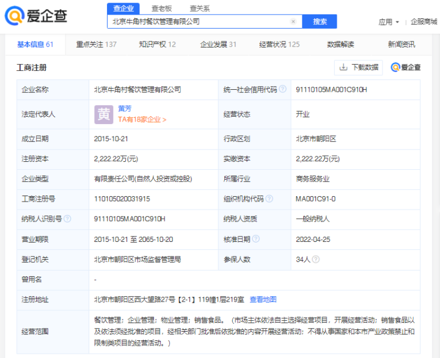The image size is (440, 358).
Task: Select the 商务服务业 industry value
Action: coord(313,179)
